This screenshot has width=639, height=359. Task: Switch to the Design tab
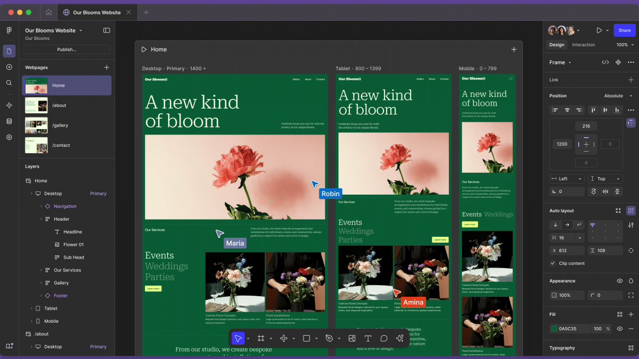(x=556, y=45)
